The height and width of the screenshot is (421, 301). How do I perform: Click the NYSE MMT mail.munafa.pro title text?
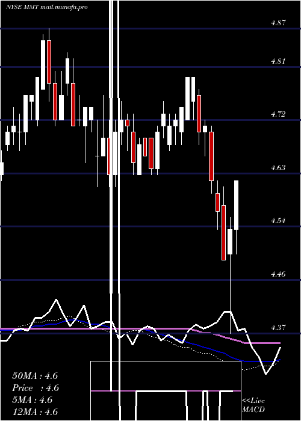pyautogui.click(x=47, y=7)
